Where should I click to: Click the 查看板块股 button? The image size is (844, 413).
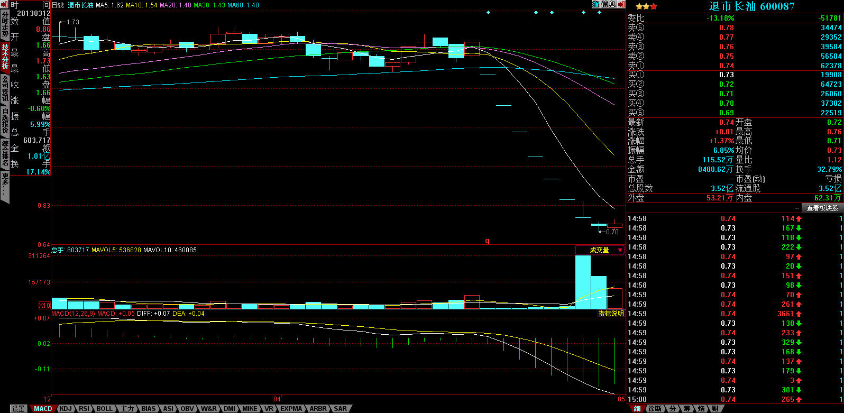(x=822, y=208)
